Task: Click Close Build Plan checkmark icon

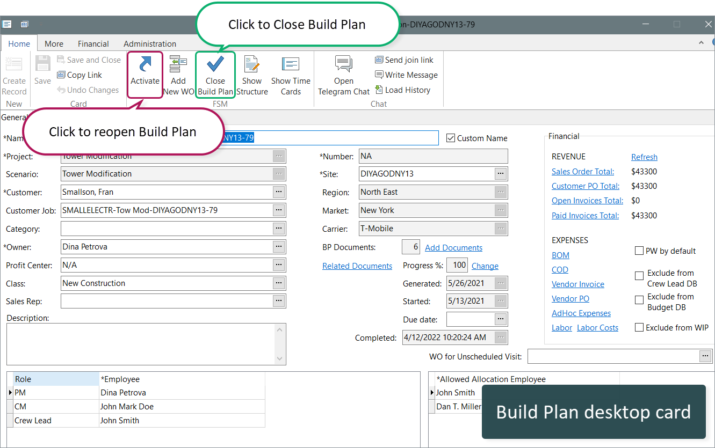Action: click(x=215, y=64)
